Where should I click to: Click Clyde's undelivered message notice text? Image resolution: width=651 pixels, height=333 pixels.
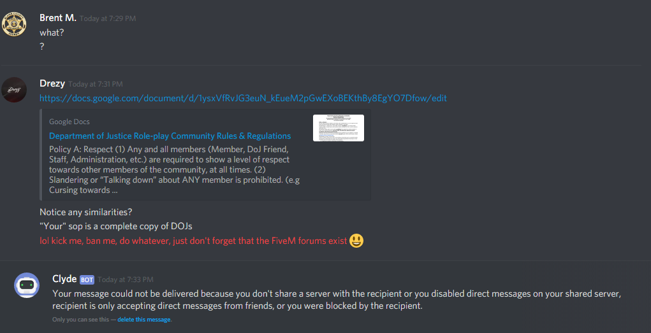(x=336, y=301)
